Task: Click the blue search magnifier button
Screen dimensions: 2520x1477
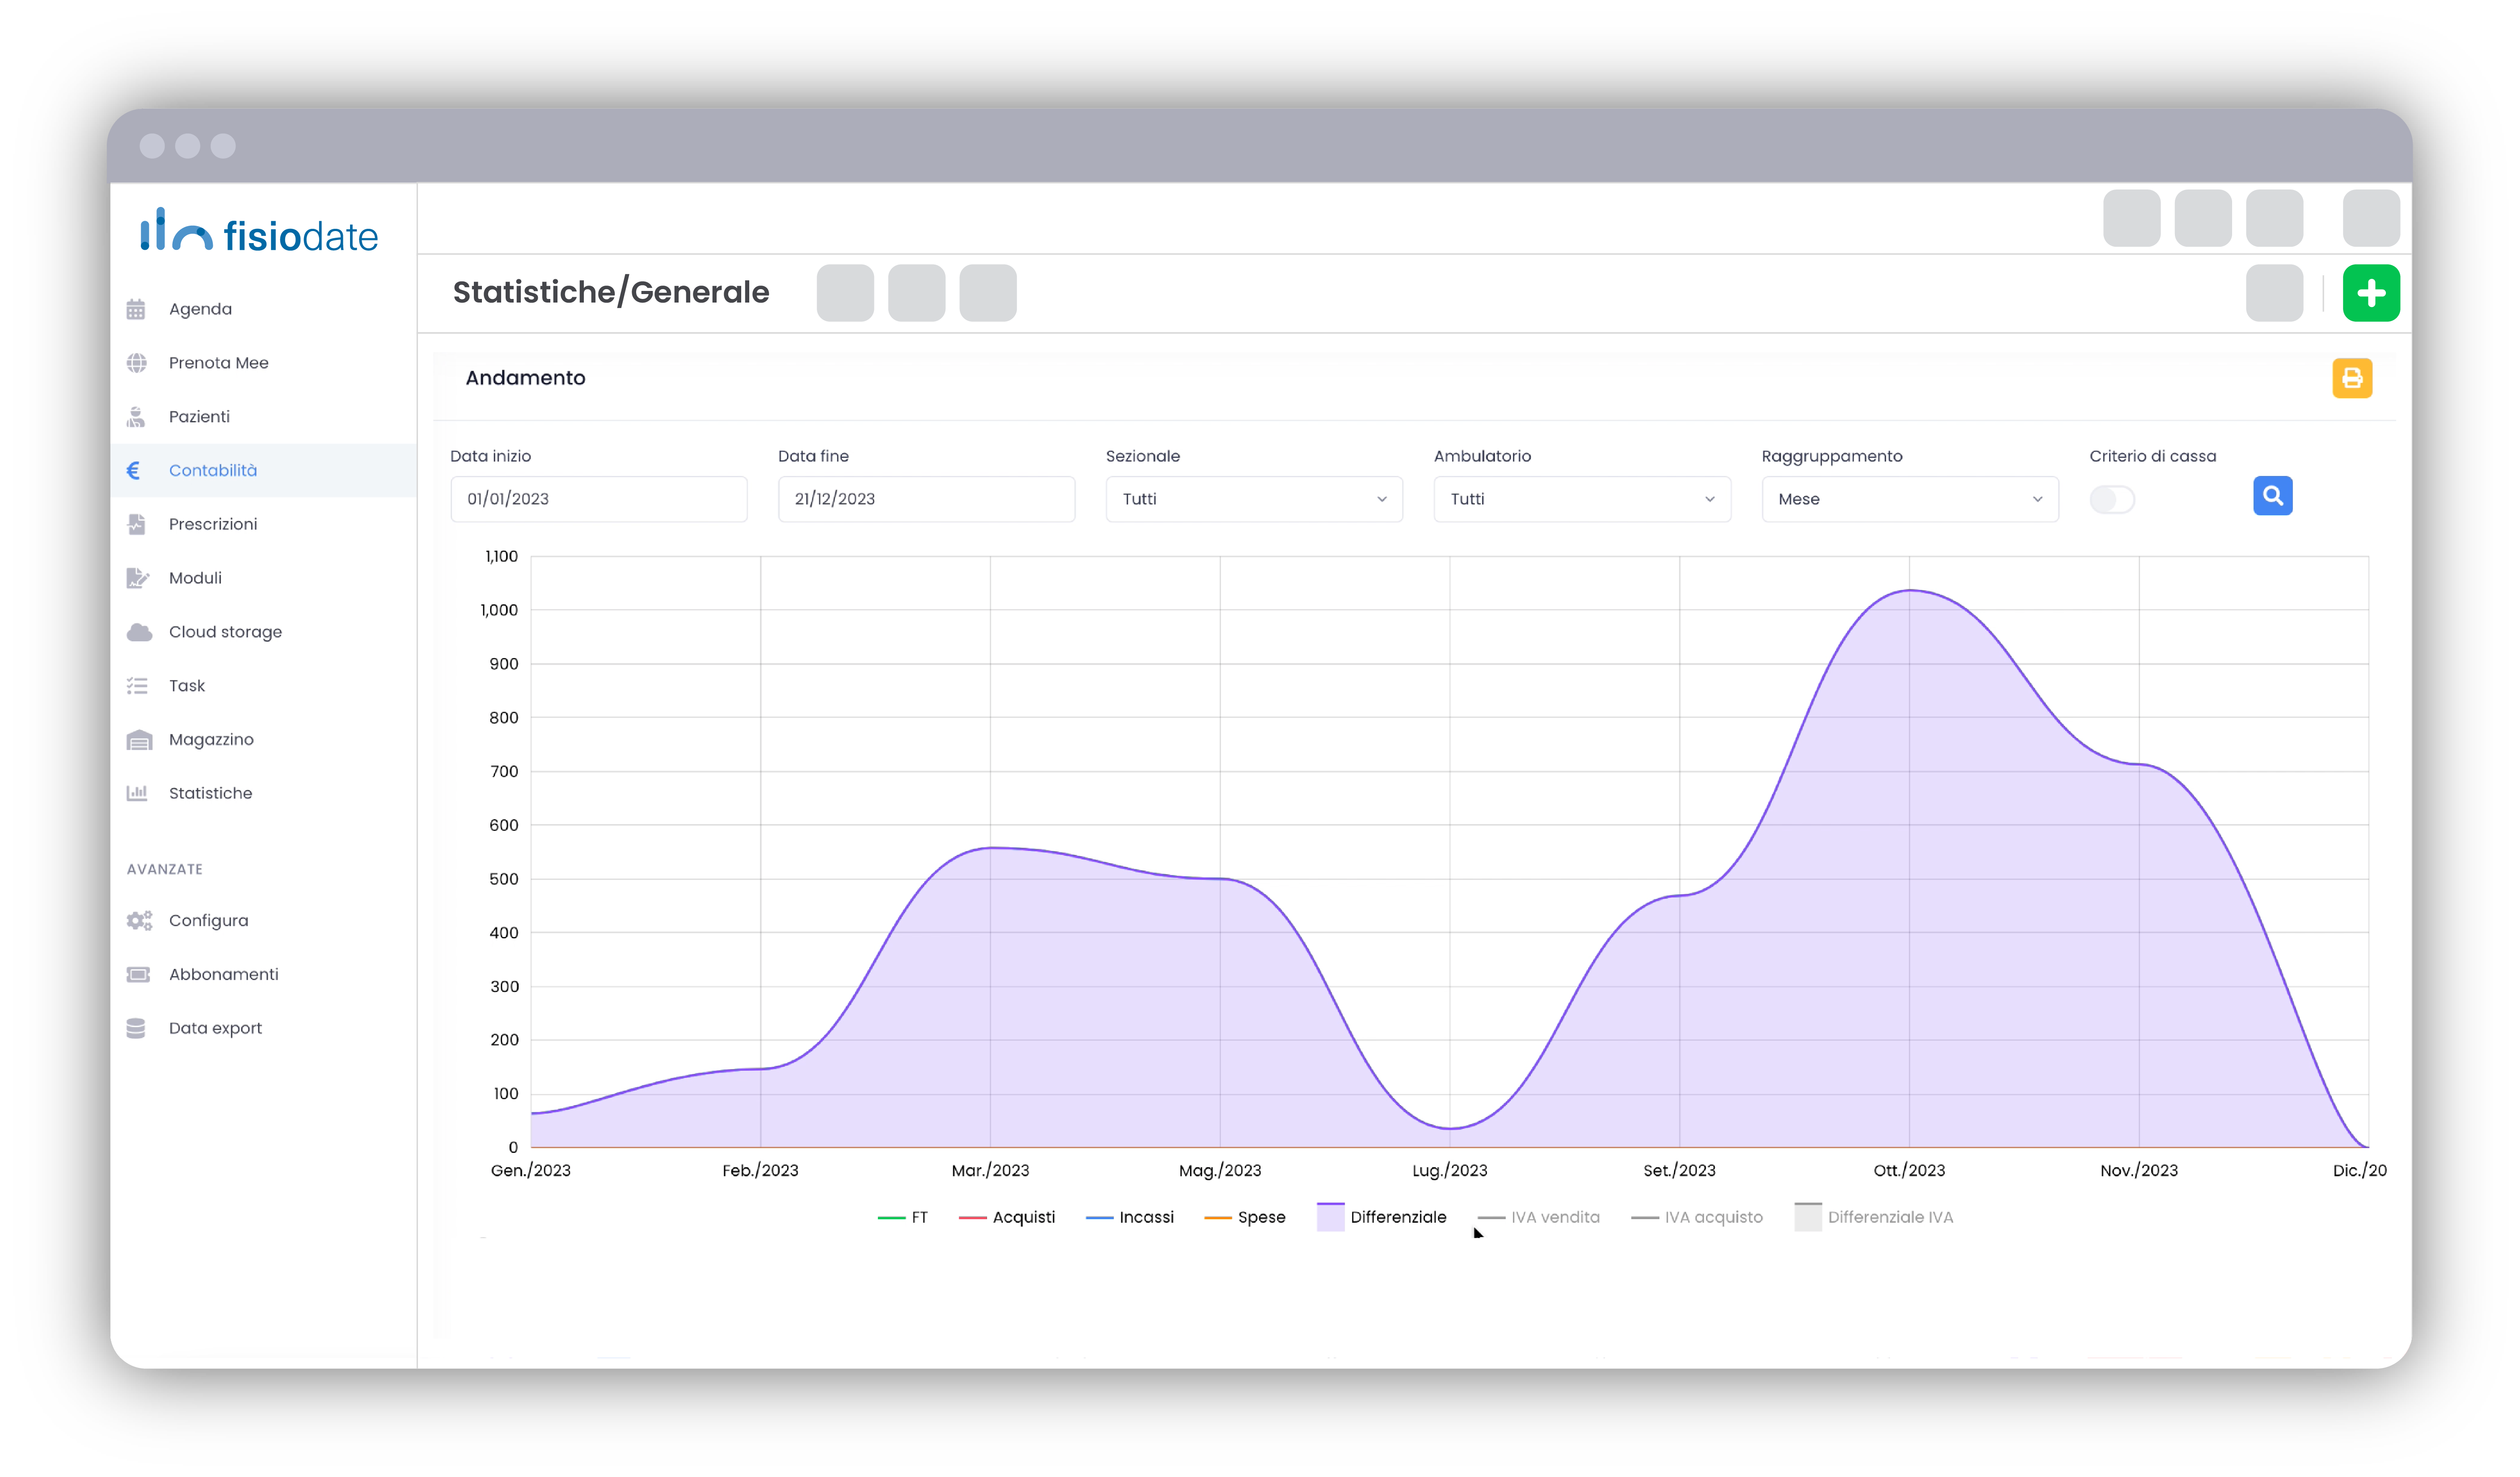Action: coord(2272,496)
